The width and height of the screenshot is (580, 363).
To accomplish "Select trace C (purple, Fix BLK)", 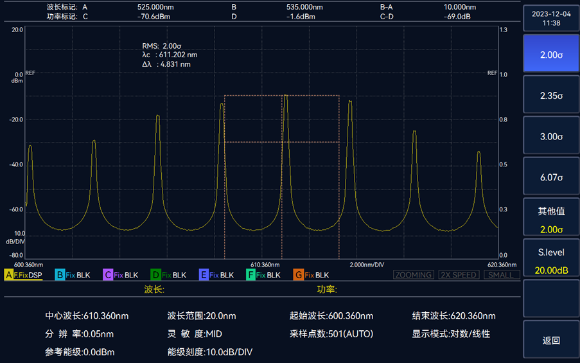I will [121, 275].
